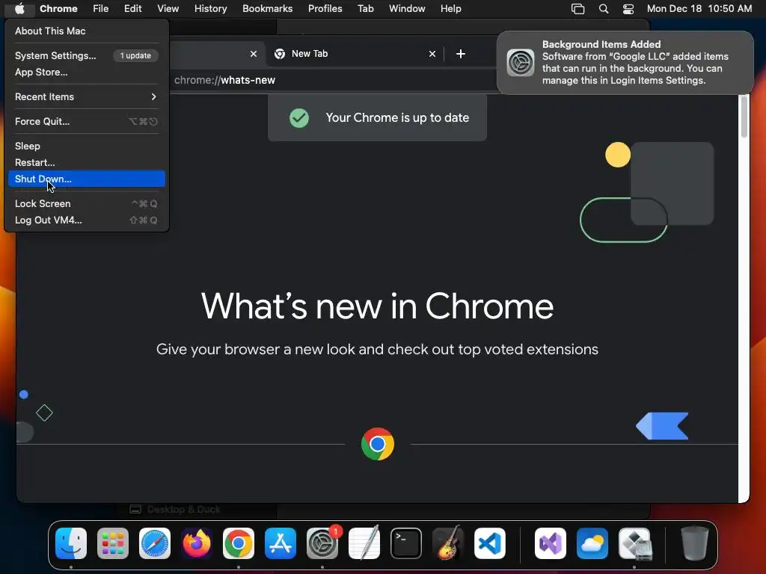Choose Restart… from the Apple menu
Viewport: 766px width, 574px height.
(87, 162)
